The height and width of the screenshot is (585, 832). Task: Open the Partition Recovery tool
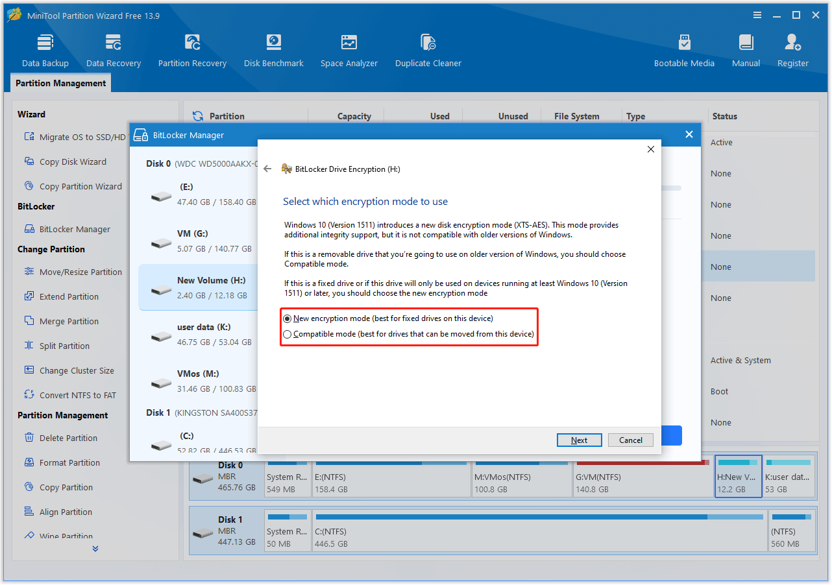[x=192, y=51]
